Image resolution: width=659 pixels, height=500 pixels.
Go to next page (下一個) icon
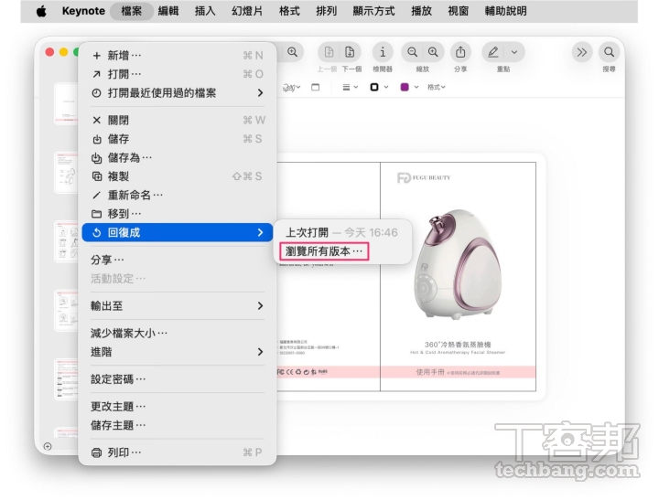point(350,52)
